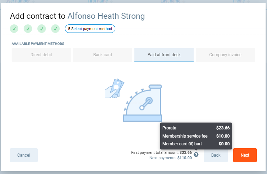
Task: Go back with the Back button
Action: 216,155
